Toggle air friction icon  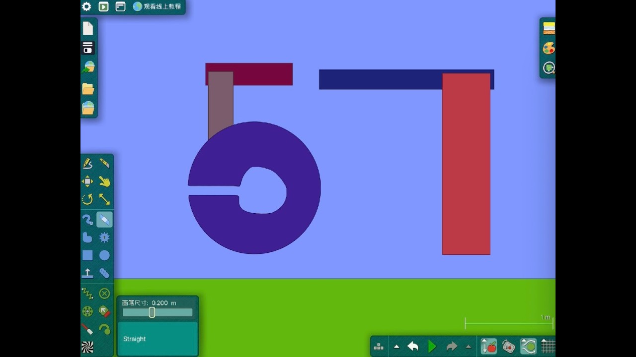[528, 346]
